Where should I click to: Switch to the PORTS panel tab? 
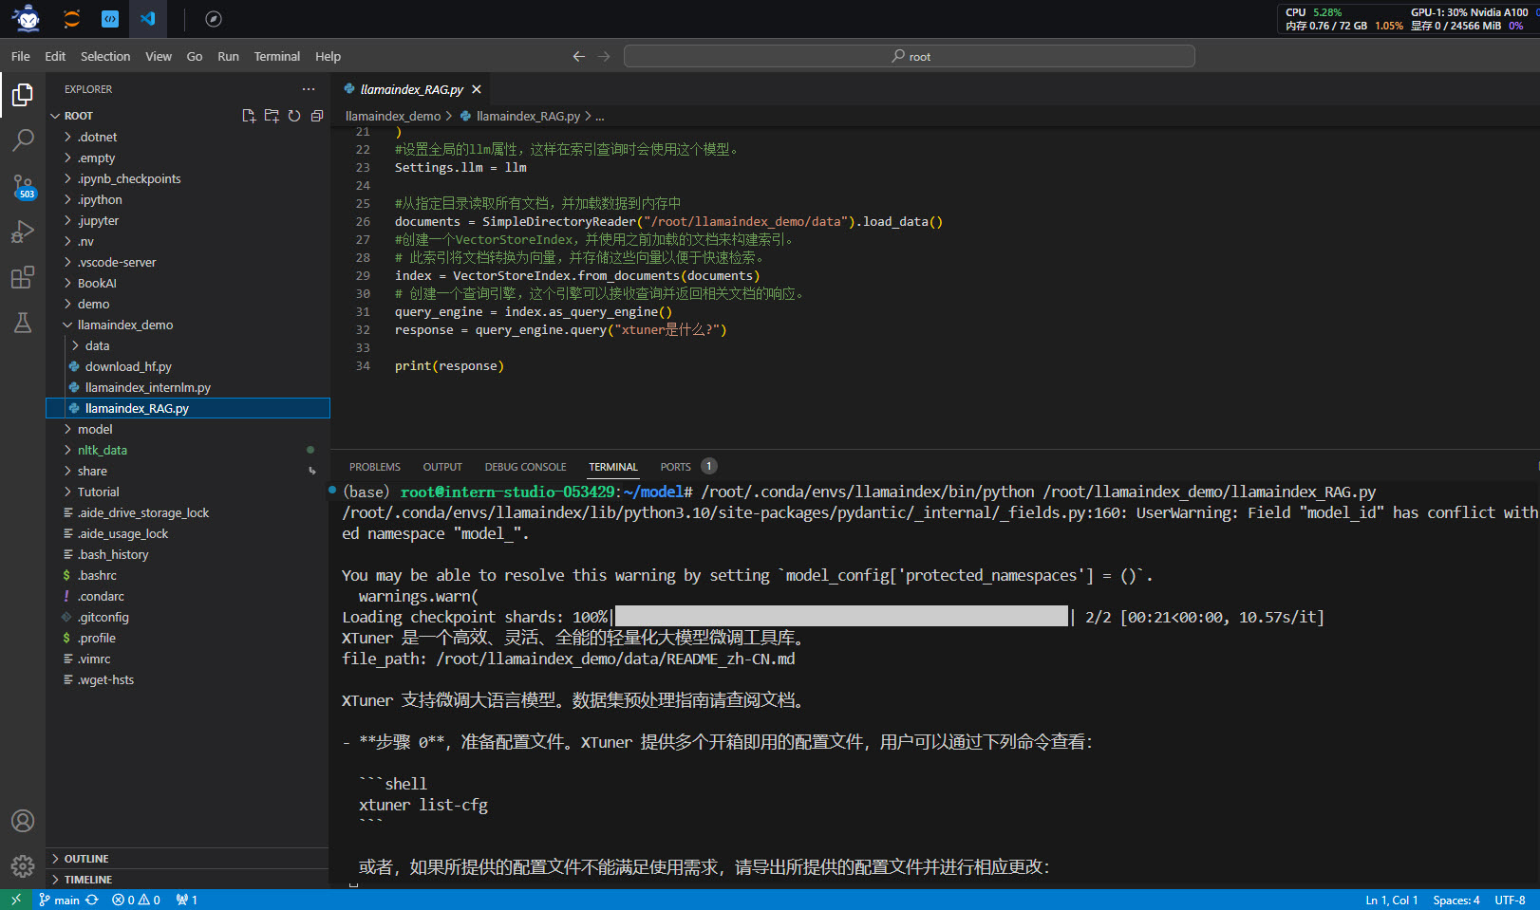coord(676,467)
